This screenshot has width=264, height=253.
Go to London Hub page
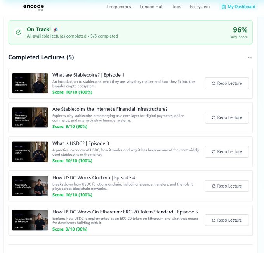coord(151,7)
